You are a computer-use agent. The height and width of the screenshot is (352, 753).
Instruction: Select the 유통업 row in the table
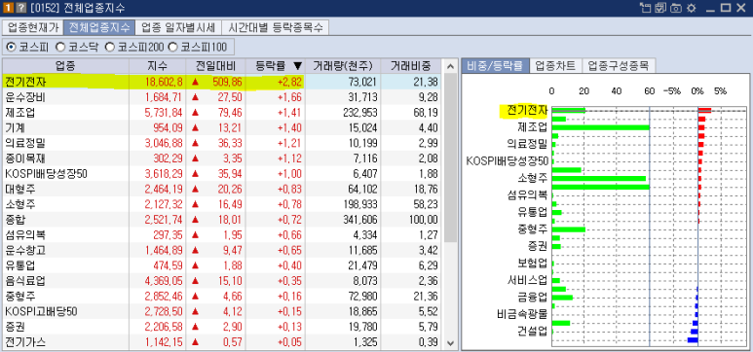click(x=221, y=265)
